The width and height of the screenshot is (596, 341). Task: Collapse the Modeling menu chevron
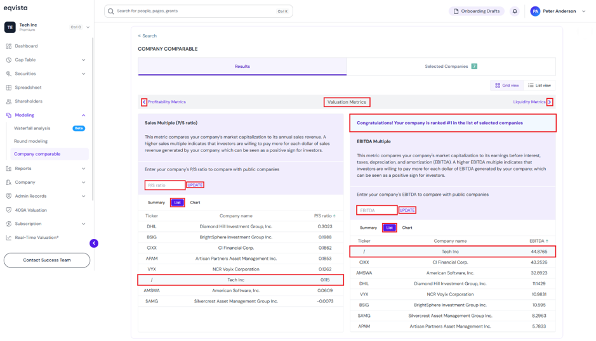point(84,115)
